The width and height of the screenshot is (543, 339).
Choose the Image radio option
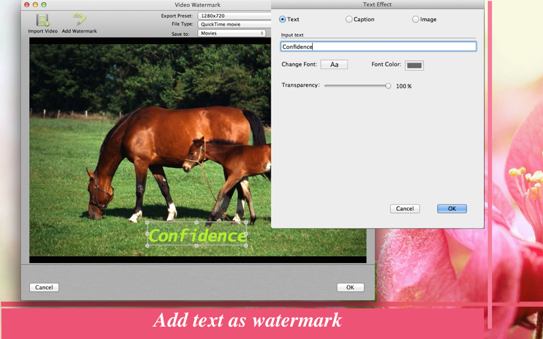[x=415, y=20]
